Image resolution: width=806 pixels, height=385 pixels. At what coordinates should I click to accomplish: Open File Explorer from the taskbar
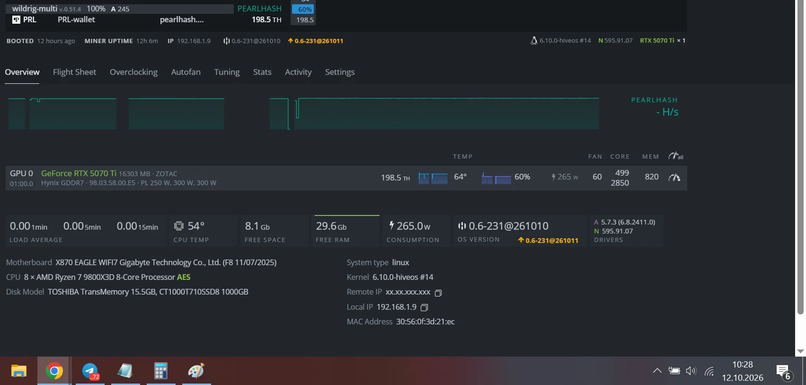tap(19, 371)
